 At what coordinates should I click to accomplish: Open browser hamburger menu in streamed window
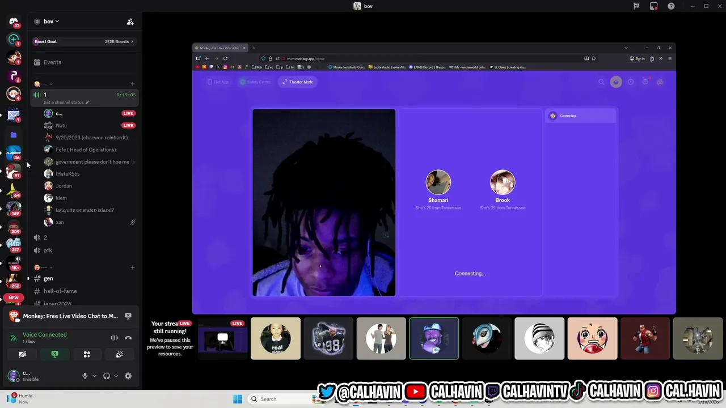point(670,58)
